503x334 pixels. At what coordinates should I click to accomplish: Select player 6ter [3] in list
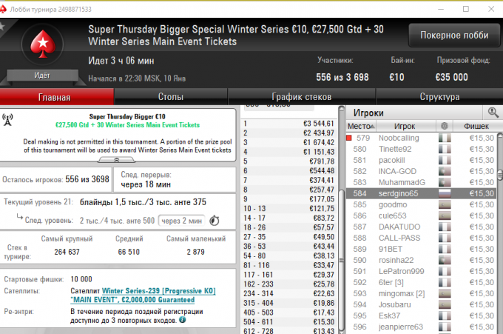click(x=421, y=283)
